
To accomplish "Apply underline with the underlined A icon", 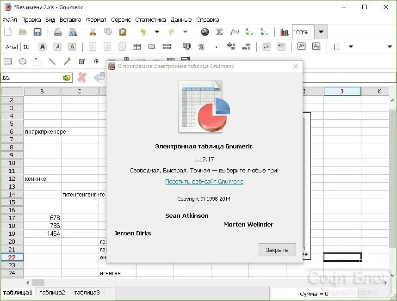I will [x=72, y=47].
